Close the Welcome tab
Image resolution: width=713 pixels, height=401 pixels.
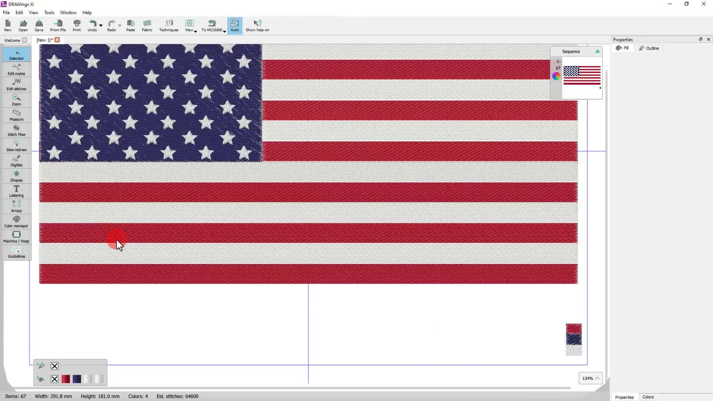tap(25, 40)
